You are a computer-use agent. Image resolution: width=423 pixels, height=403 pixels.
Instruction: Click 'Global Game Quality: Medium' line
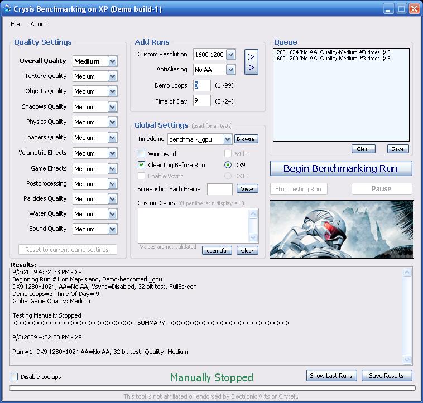51,301
